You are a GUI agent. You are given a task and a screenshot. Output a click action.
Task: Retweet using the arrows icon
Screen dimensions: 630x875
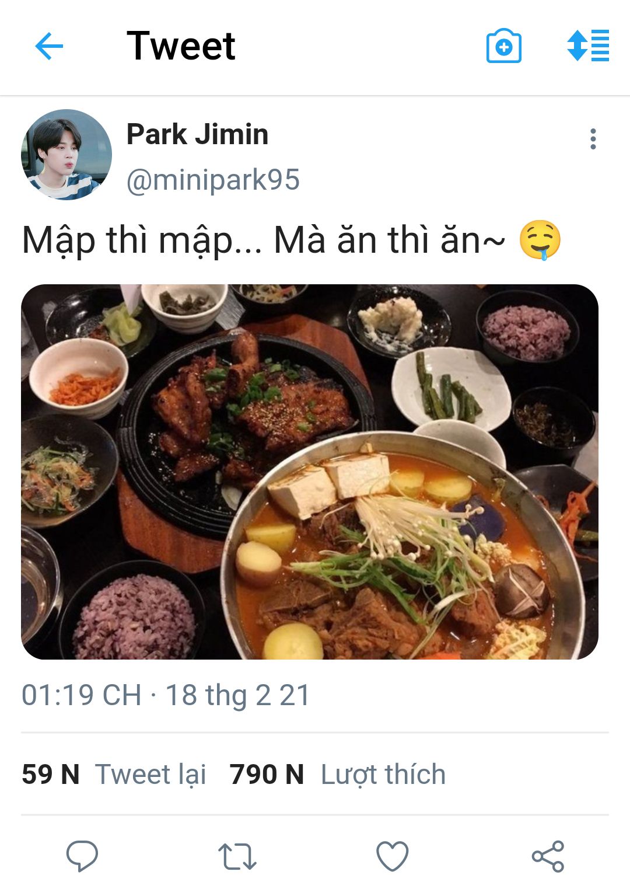pyautogui.click(x=237, y=856)
